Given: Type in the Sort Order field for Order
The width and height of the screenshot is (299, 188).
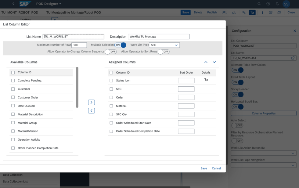Looking at the screenshot, I should point(186,97).
